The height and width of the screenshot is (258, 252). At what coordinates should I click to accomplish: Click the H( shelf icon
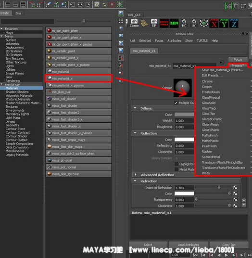tap(184, 23)
